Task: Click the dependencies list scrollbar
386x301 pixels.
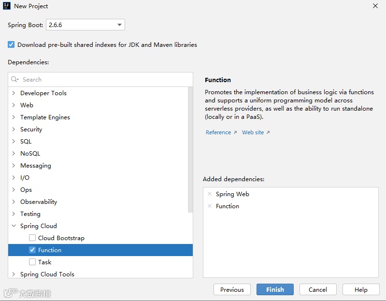Action: click(190, 150)
